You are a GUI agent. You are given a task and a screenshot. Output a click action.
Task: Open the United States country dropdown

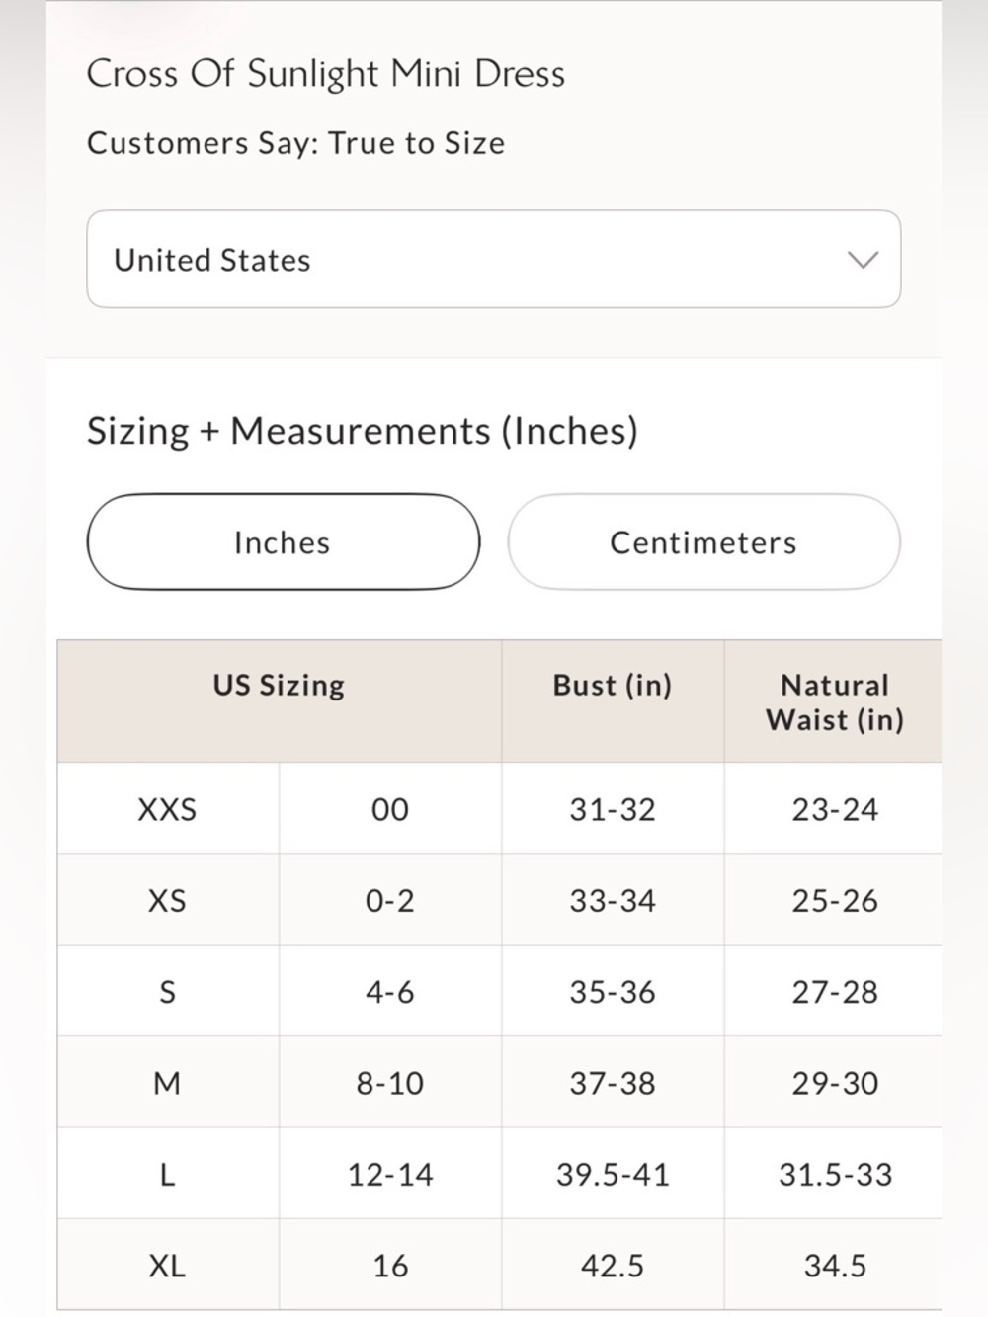point(493,259)
